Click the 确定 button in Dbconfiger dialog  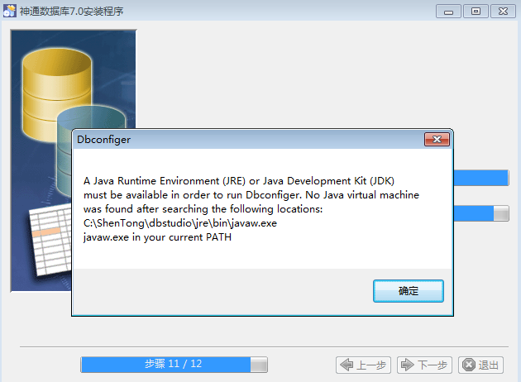[x=408, y=291]
